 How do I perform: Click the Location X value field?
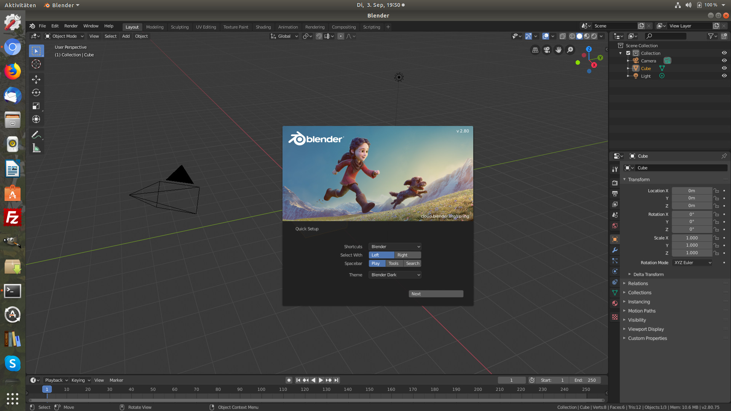click(692, 191)
